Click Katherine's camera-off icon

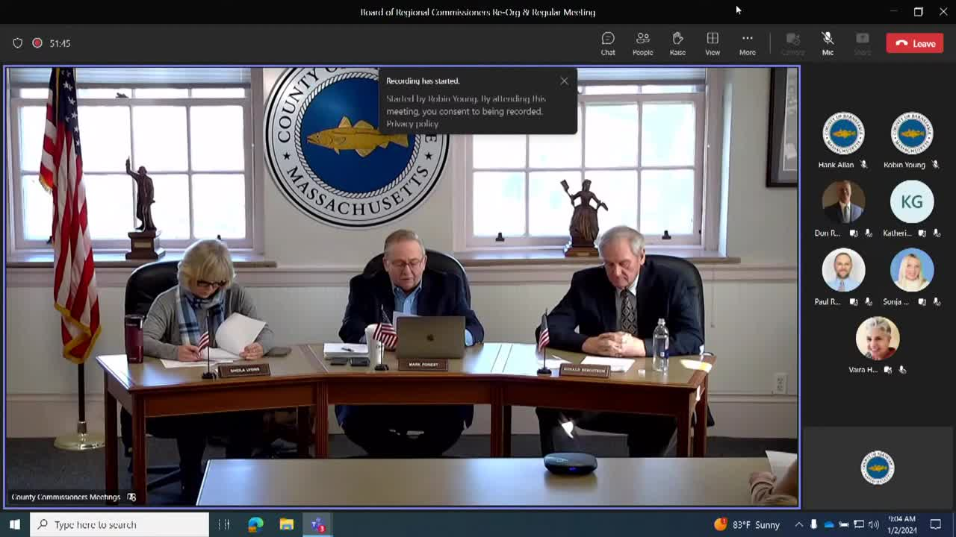pos(922,233)
